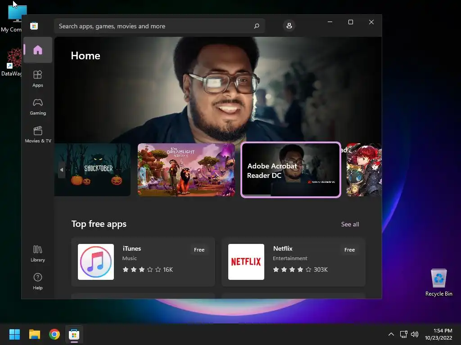Open the Apps section in sidebar
This screenshot has height=345, width=461.
(38, 79)
